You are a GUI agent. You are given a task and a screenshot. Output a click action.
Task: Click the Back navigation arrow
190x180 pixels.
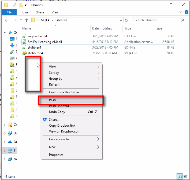[x=7, y=20]
